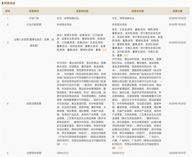192x157 pixels.
Task: Click the 变更信息 section heading
Action: pos(9,3)
